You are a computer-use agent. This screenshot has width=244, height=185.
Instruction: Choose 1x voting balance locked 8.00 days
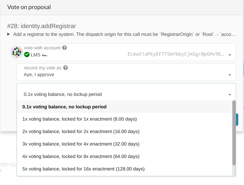(x=79, y=119)
